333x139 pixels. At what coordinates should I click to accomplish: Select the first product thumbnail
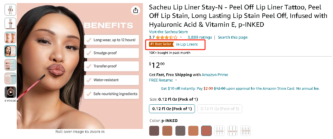click(10, 10)
